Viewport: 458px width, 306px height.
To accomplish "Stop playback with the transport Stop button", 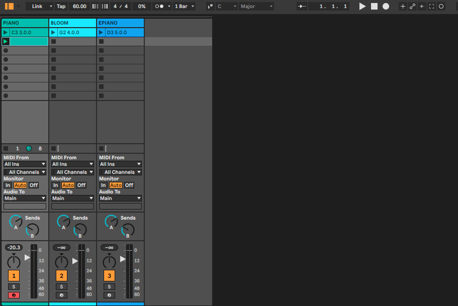I will coord(374,6).
